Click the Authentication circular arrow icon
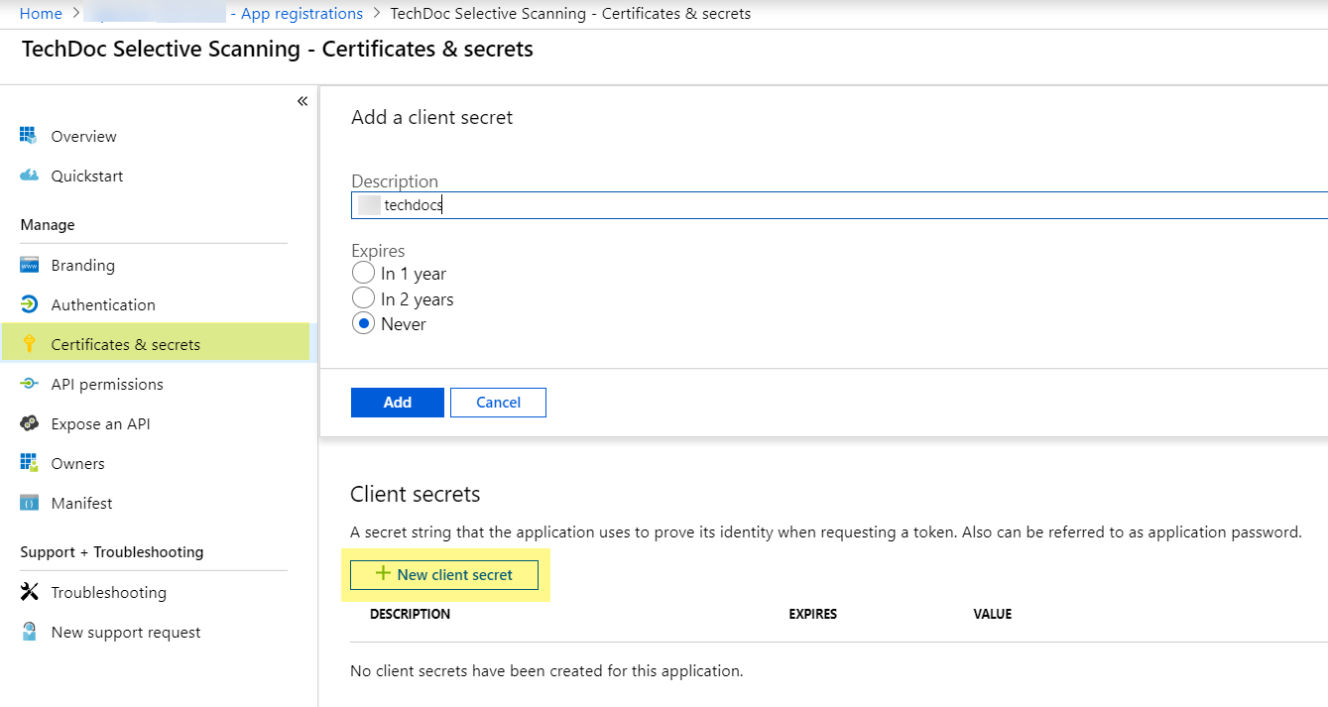 pyautogui.click(x=29, y=304)
